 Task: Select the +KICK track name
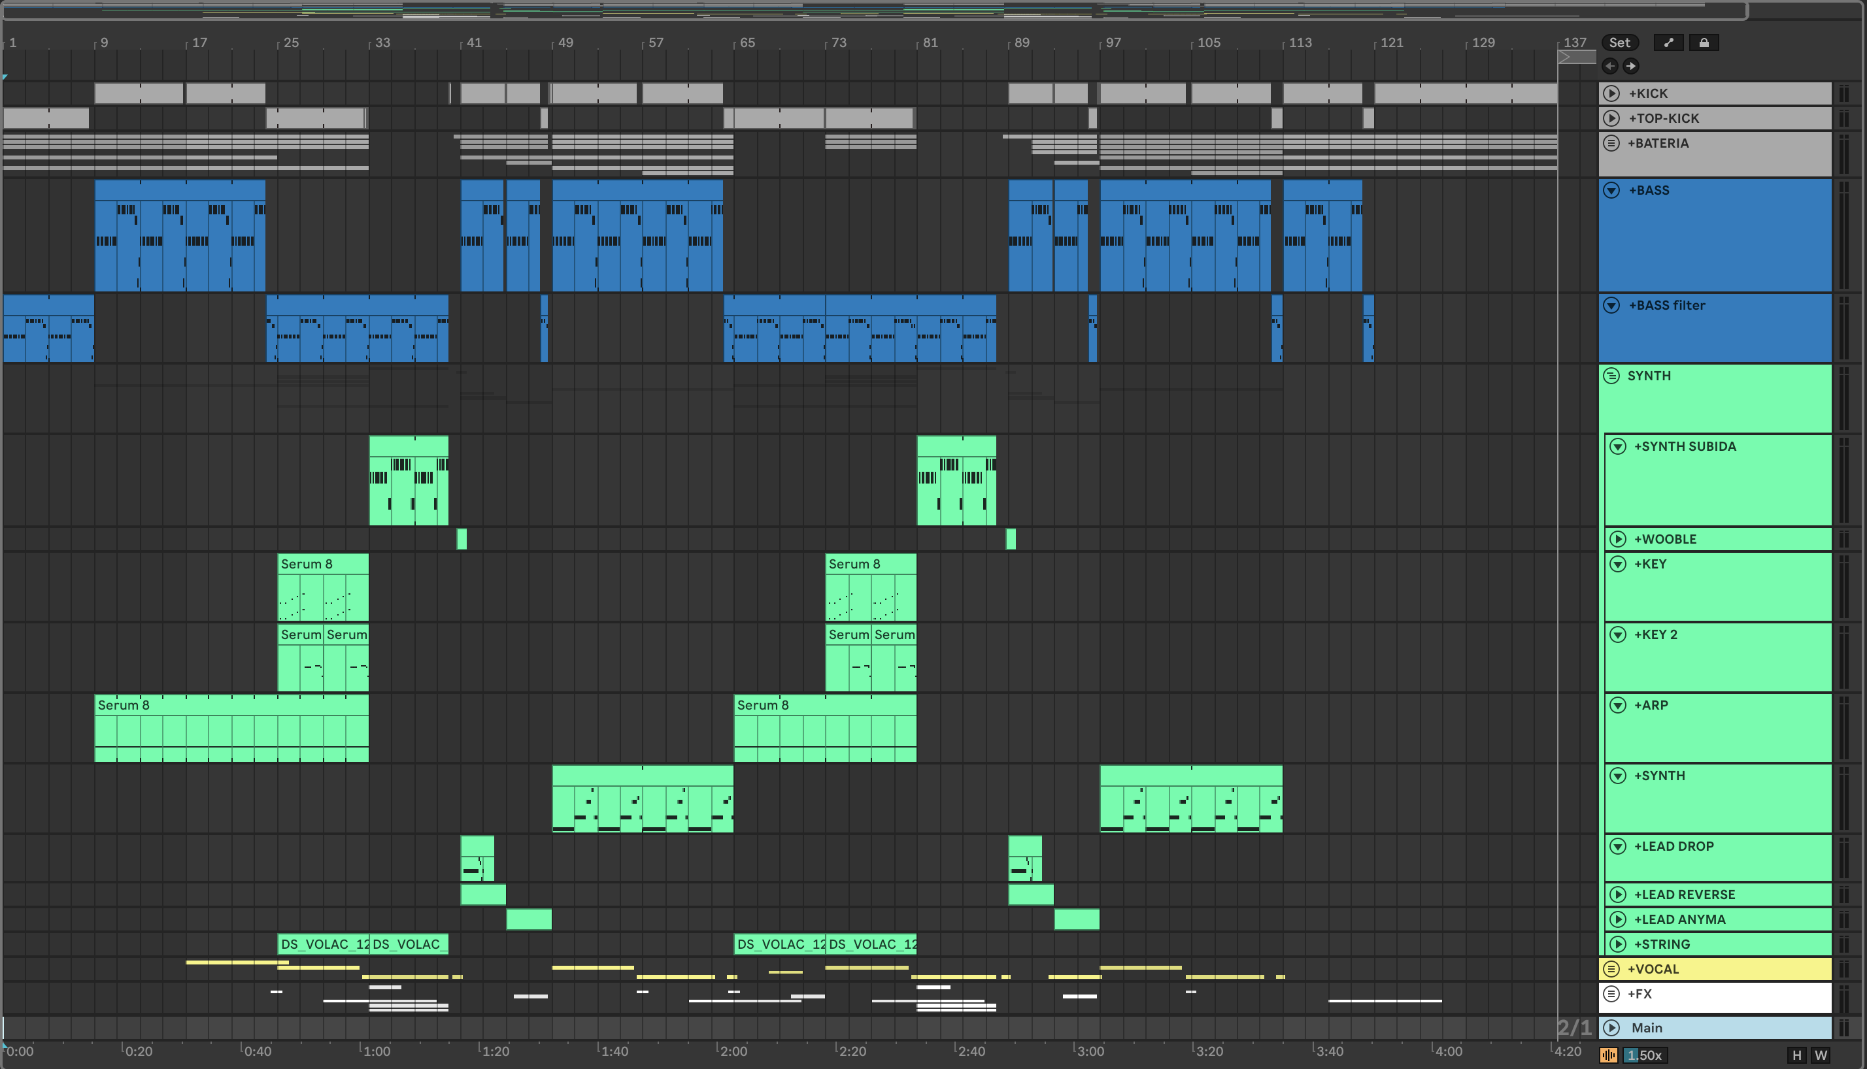coord(1648,93)
